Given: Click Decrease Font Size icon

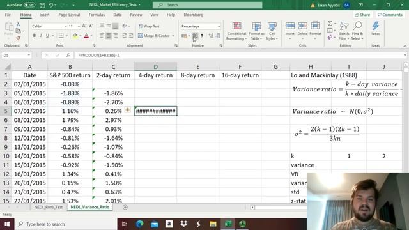Looking at the screenshot, I should (91, 26).
